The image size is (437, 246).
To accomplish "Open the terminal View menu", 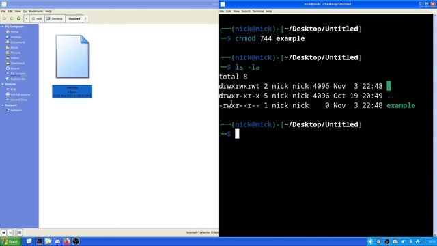I will [x=236, y=12].
